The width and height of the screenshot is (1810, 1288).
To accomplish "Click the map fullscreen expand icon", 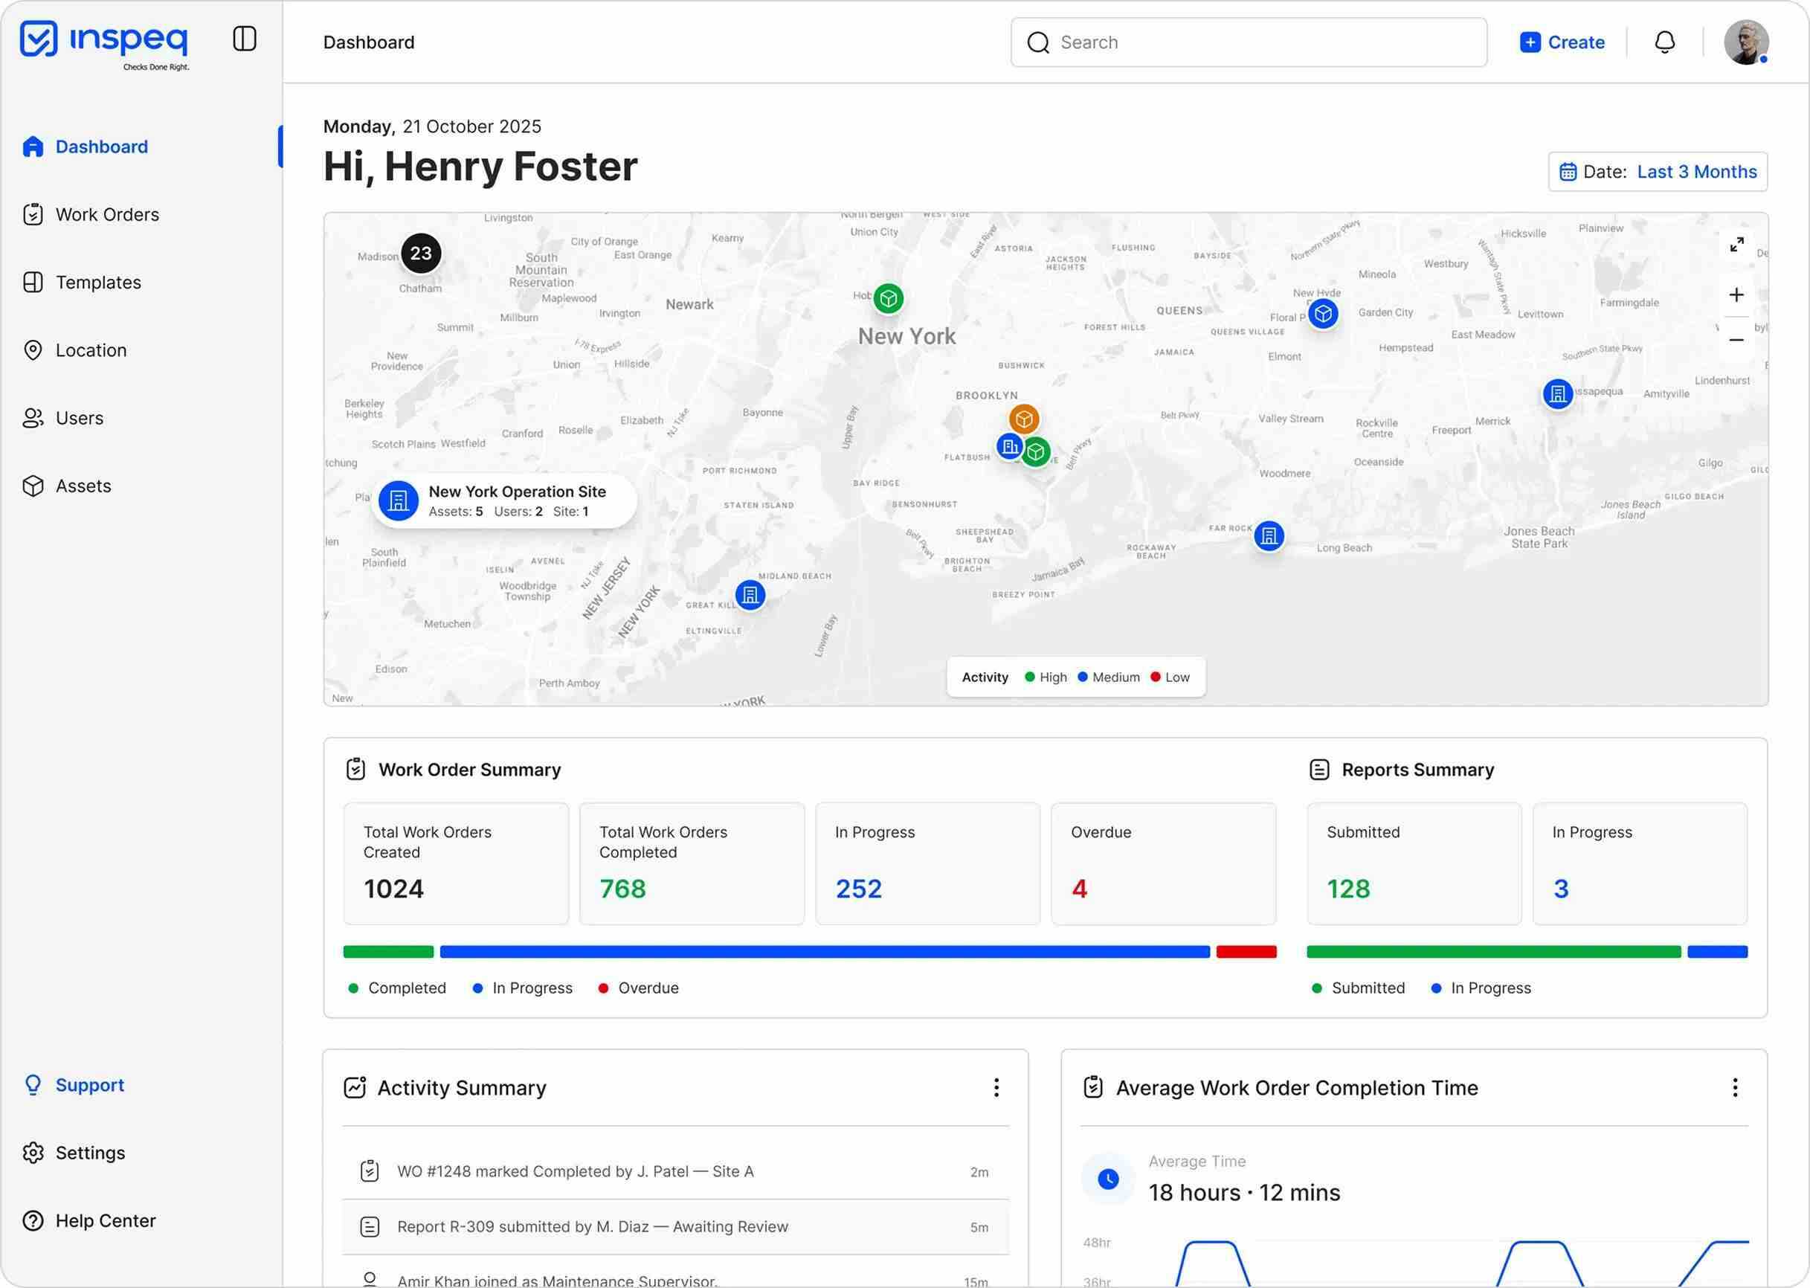I will (x=1736, y=244).
